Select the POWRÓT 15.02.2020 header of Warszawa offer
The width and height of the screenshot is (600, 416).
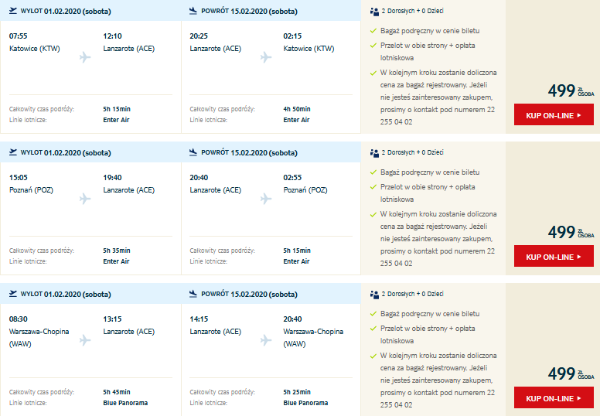tap(249, 294)
